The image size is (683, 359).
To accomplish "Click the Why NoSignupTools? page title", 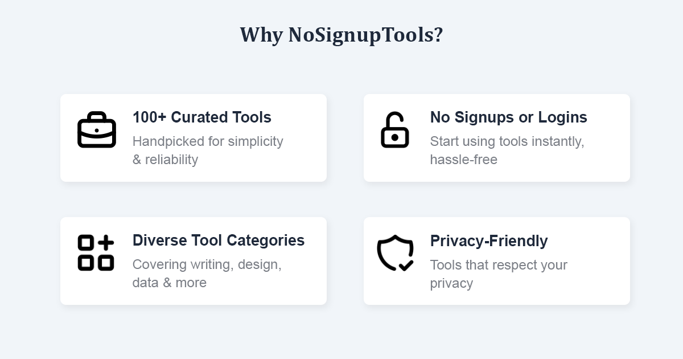I will point(341,34).
